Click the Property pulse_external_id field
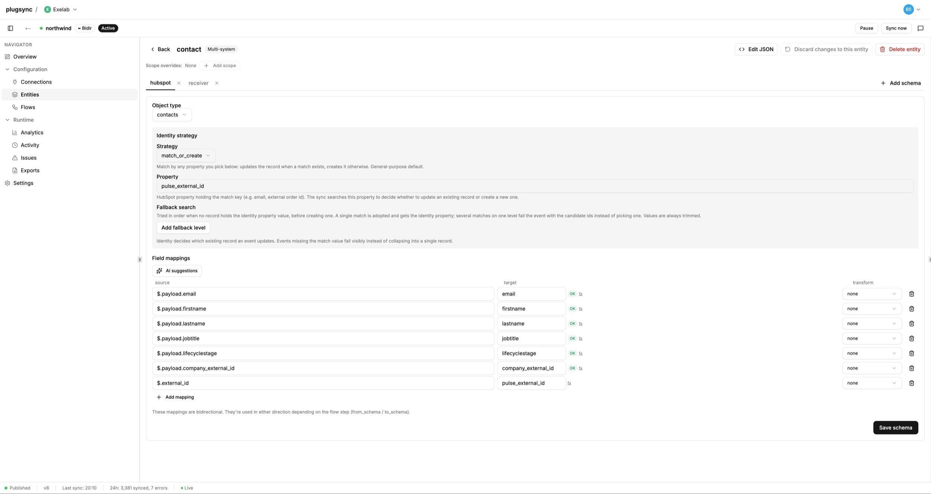Screen dimensions: 931x494 (x=535, y=186)
